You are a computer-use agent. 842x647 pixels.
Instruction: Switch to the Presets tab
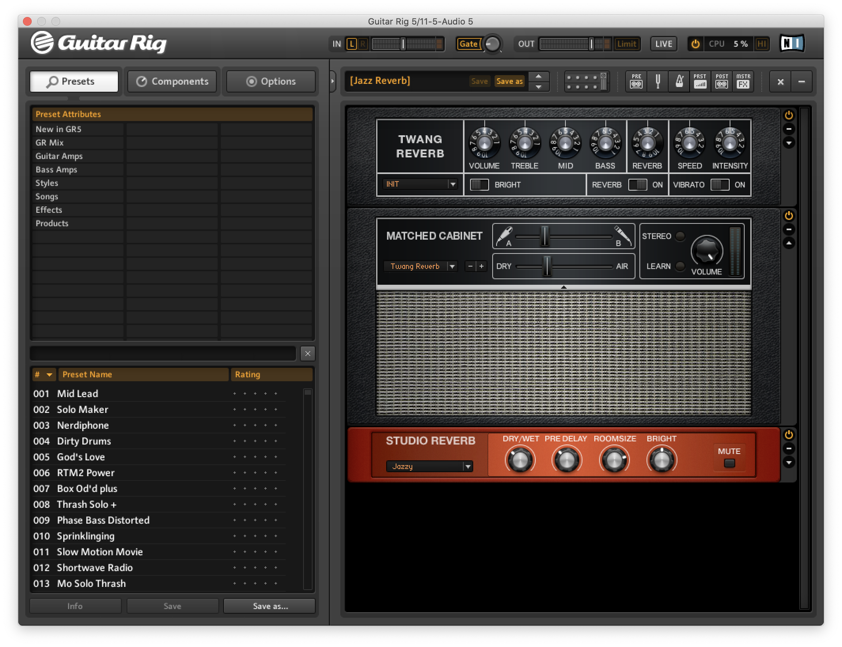(x=74, y=81)
